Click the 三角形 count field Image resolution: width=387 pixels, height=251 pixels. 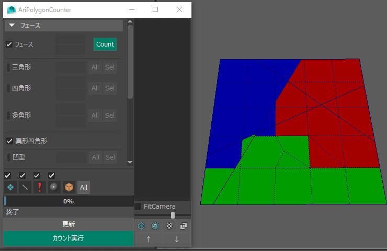71,67
